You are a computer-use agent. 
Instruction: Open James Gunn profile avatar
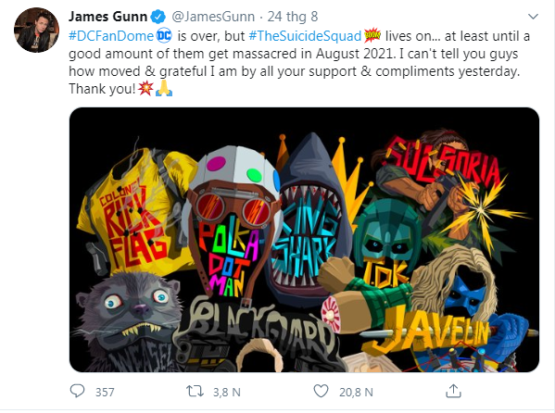(x=36, y=30)
